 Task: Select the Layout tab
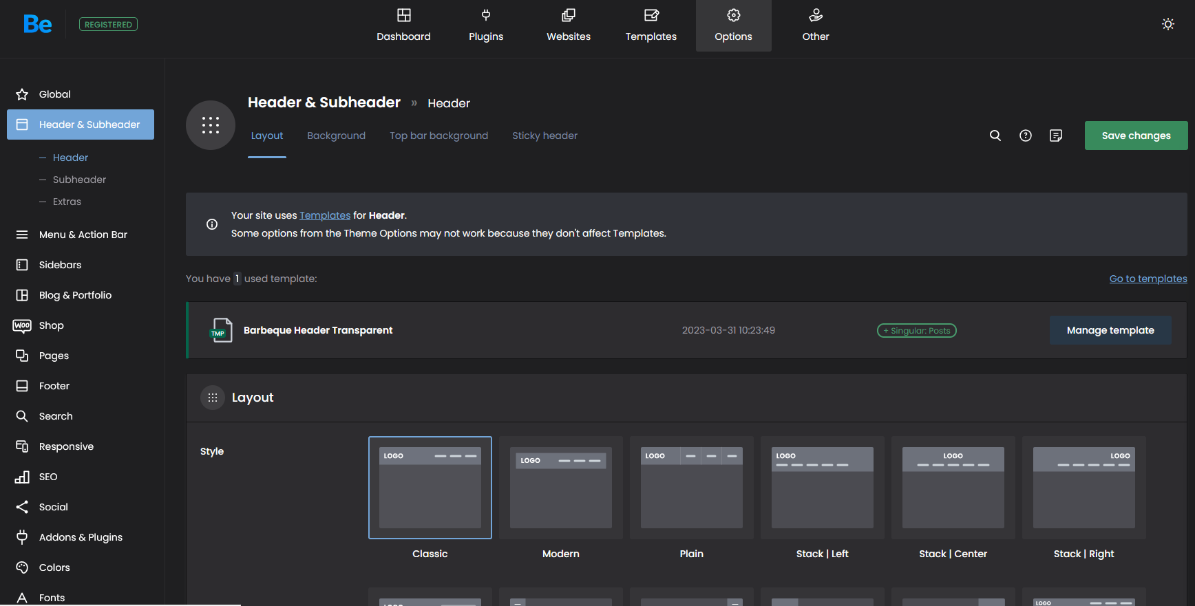click(x=267, y=136)
